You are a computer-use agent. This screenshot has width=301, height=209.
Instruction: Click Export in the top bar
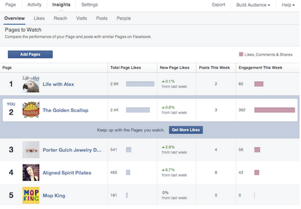(x=218, y=4)
